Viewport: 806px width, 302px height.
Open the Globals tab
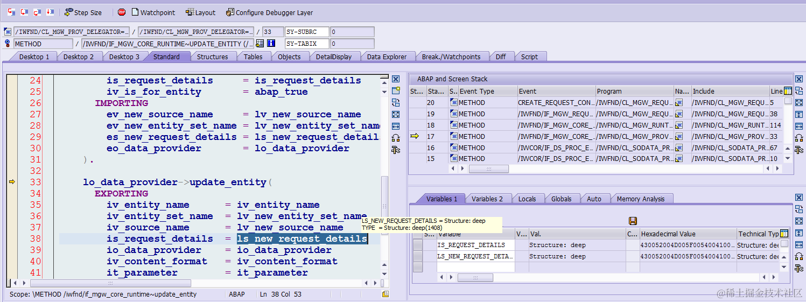pos(561,199)
